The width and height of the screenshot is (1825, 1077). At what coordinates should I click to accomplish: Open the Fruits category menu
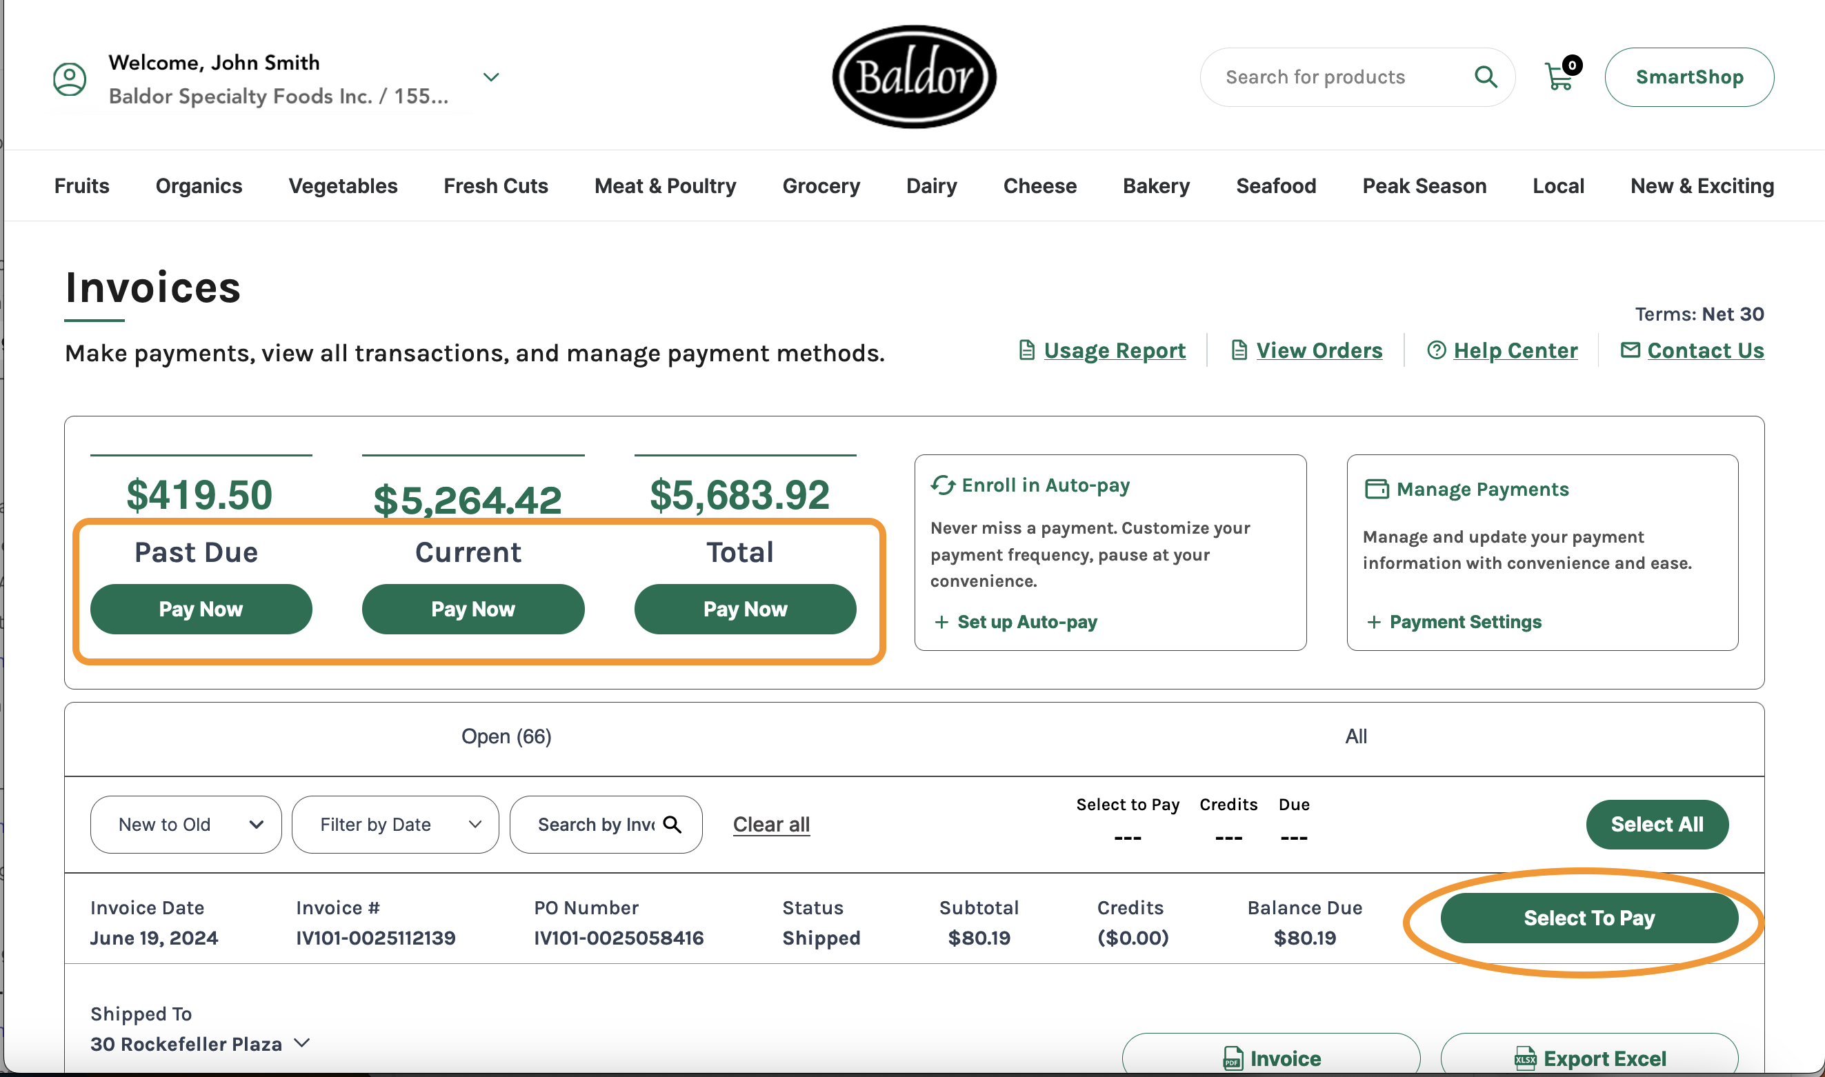pos(82,185)
